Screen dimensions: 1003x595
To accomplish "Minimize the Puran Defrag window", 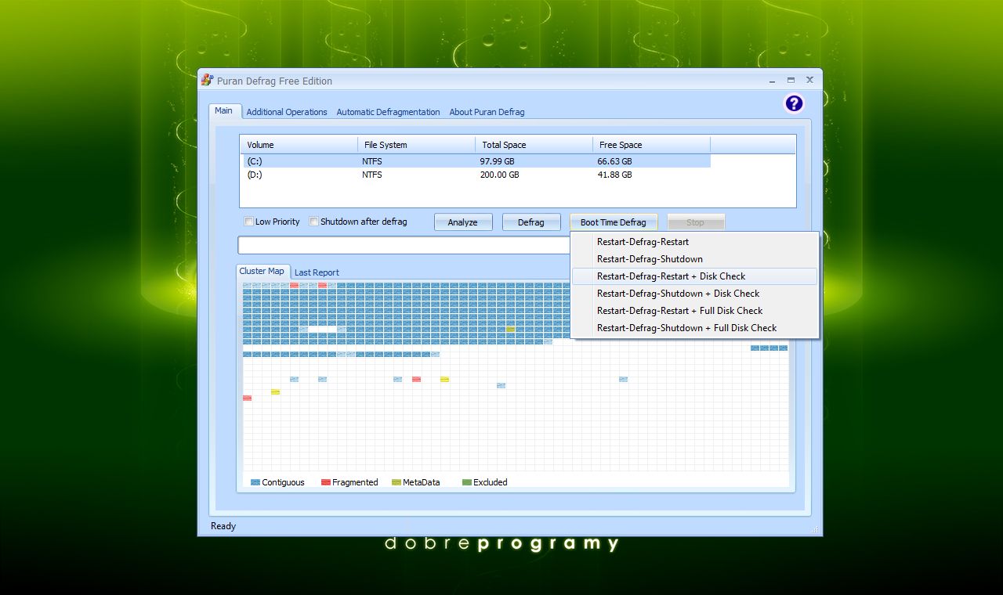I will pos(773,80).
